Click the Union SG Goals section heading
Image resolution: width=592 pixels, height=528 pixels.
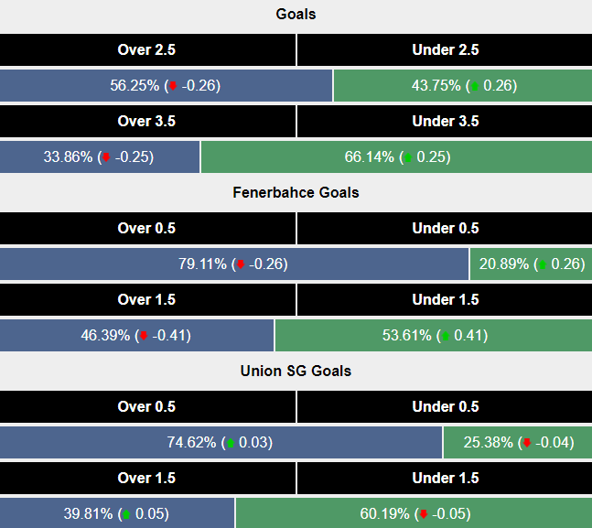tap(296, 372)
